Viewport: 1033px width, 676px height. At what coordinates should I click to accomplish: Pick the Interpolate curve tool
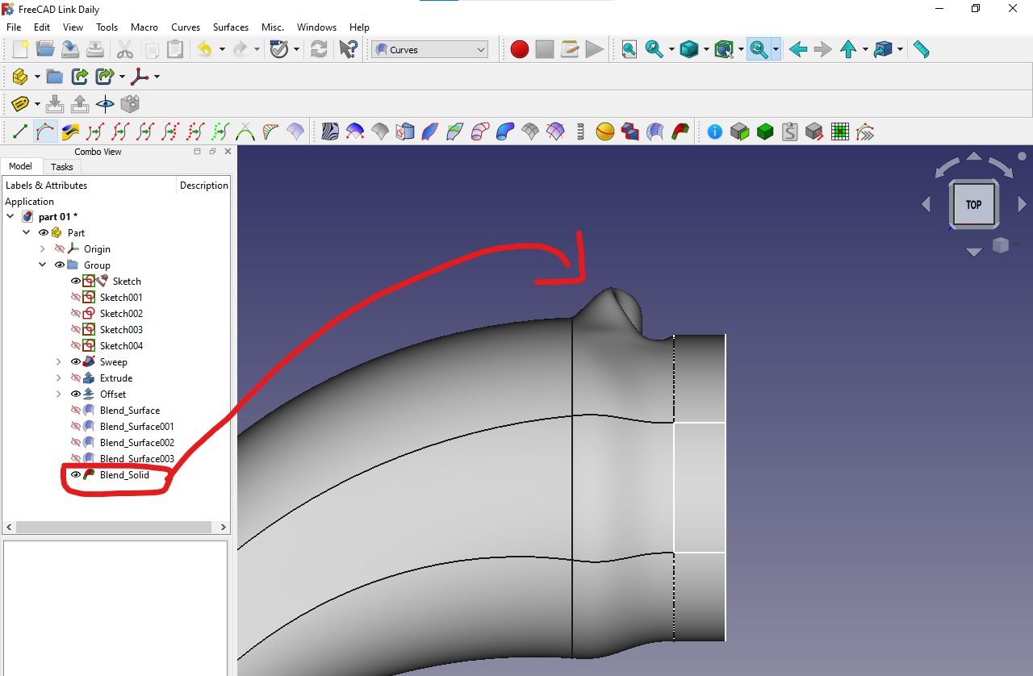click(x=44, y=131)
